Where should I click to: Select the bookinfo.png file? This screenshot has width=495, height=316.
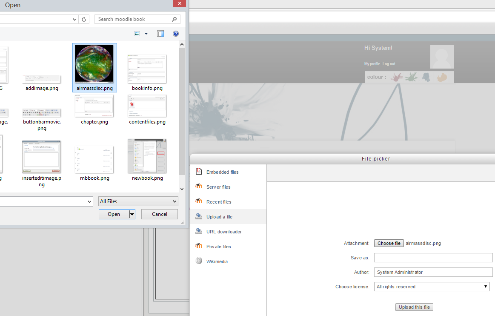coord(147,73)
